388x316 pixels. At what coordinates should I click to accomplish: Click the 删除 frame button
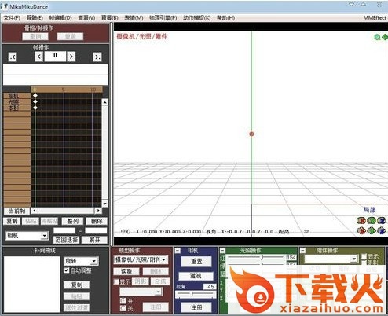pos(97,221)
